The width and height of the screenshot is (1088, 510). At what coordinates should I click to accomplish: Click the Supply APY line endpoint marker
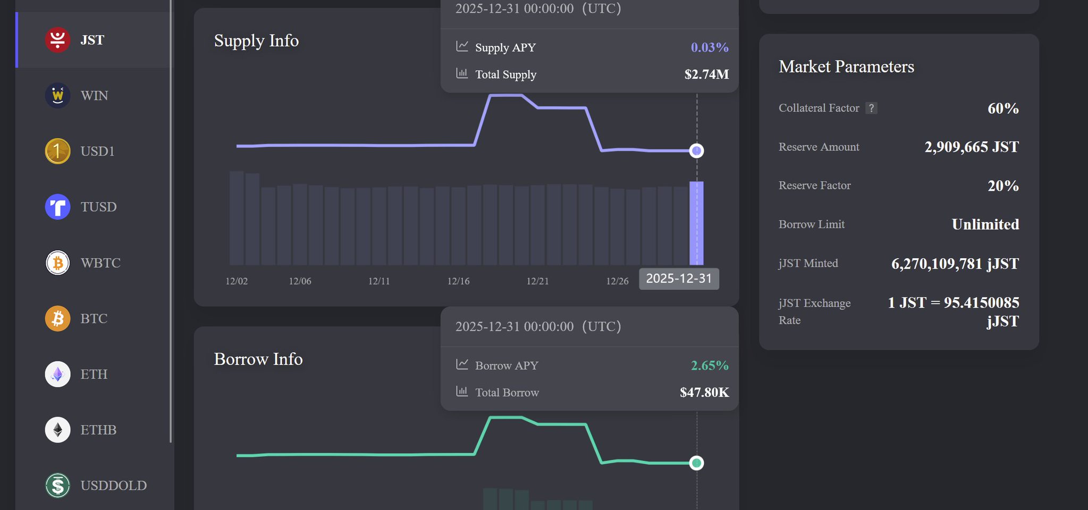(696, 151)
